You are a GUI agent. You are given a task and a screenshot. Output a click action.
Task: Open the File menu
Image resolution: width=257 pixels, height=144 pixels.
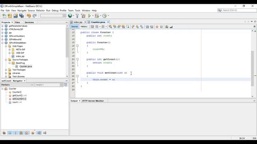click(x=2, y=10)
